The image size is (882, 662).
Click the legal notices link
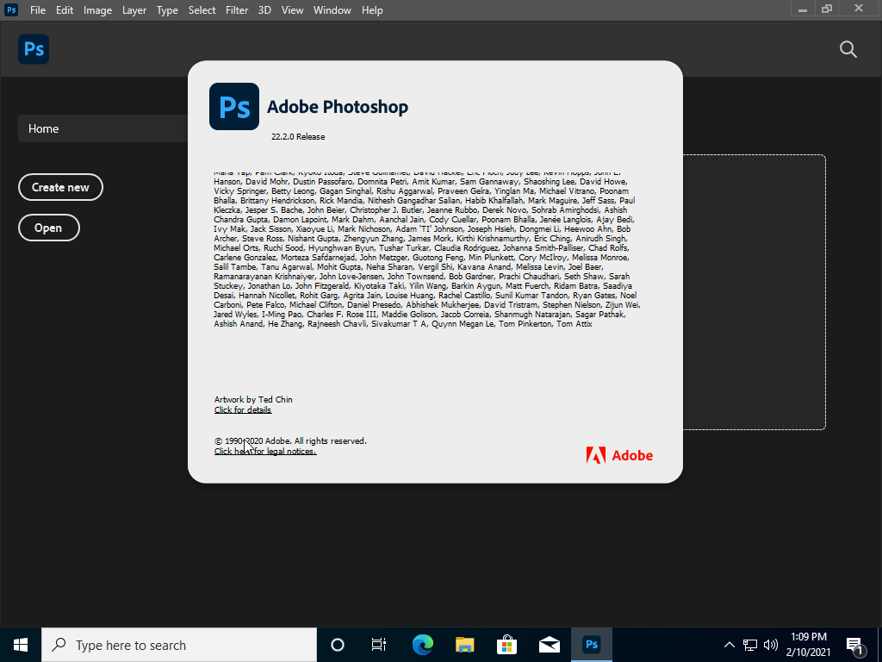[x=265, y=452]
